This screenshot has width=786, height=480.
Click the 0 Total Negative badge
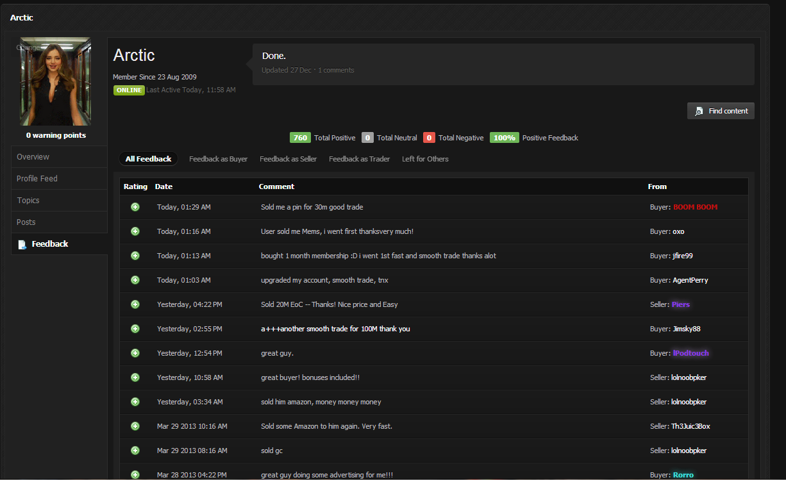click(429, 138)
